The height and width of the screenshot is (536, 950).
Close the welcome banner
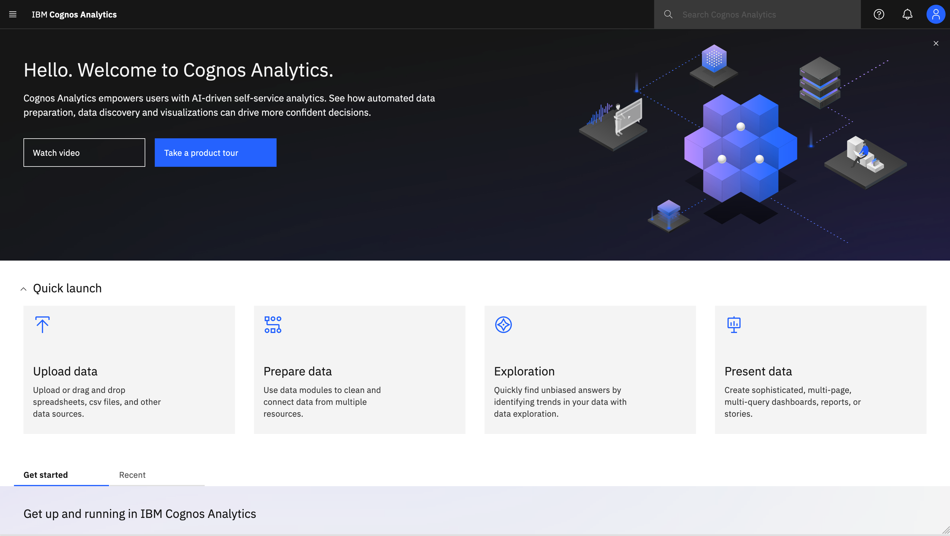click(936, 43)
